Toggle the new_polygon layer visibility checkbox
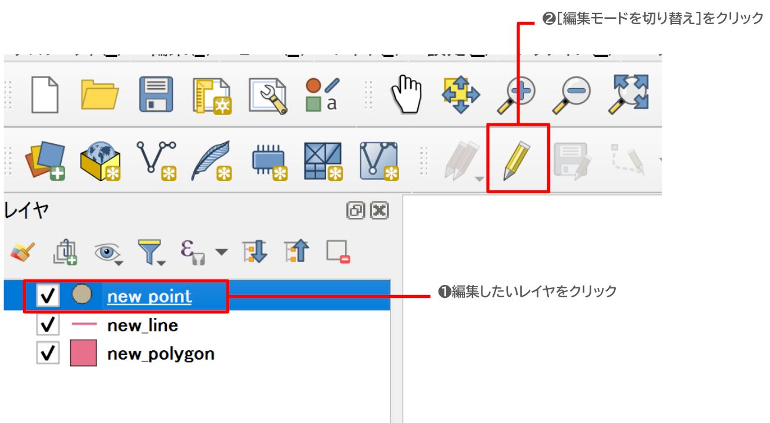The image size is (770, 423). tap(48, 353)
